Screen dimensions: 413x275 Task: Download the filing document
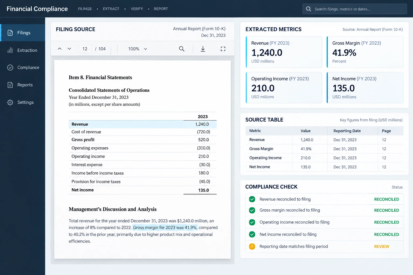[x=203, y=49]
